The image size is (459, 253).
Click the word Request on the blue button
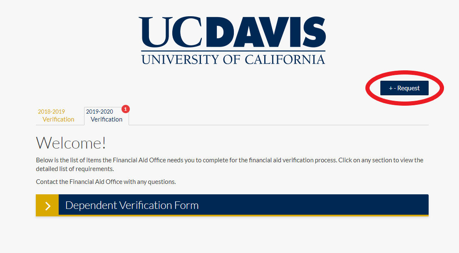[409, 88]
